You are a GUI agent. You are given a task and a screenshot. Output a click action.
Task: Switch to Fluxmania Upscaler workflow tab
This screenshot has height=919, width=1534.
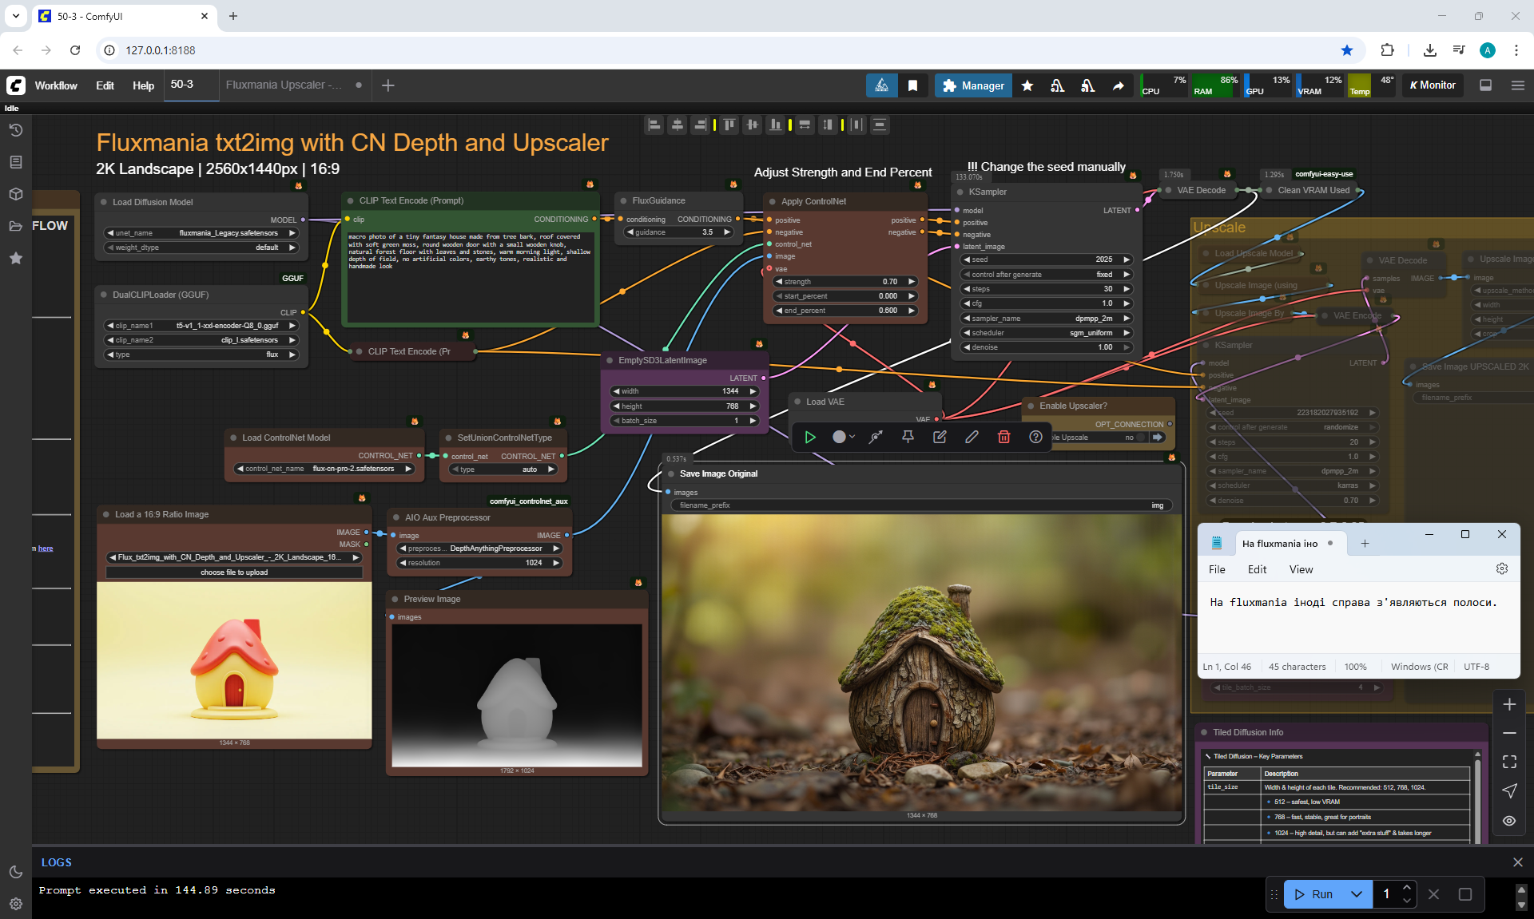click(x=284, y=85)
